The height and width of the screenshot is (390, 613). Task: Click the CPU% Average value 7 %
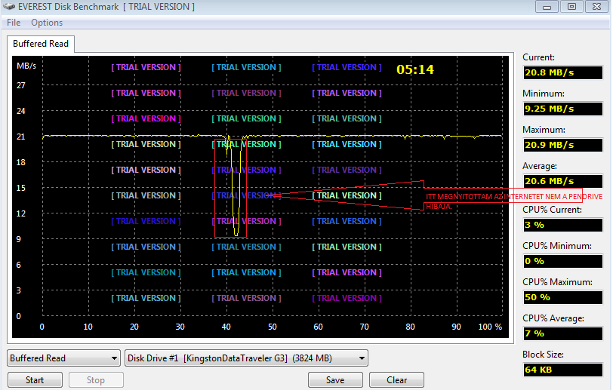tap(563, 333)
